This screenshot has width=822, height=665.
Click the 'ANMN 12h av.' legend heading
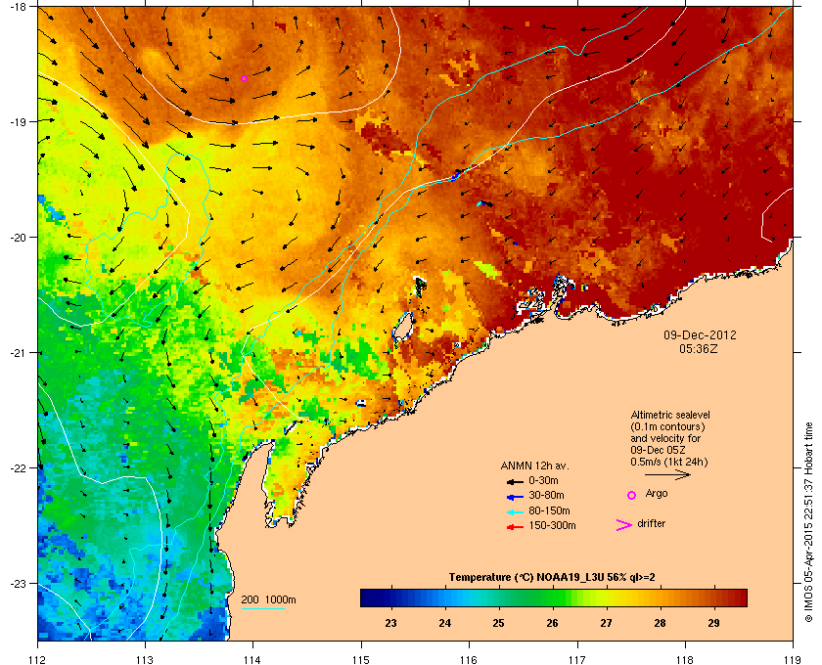coord(534,465)
